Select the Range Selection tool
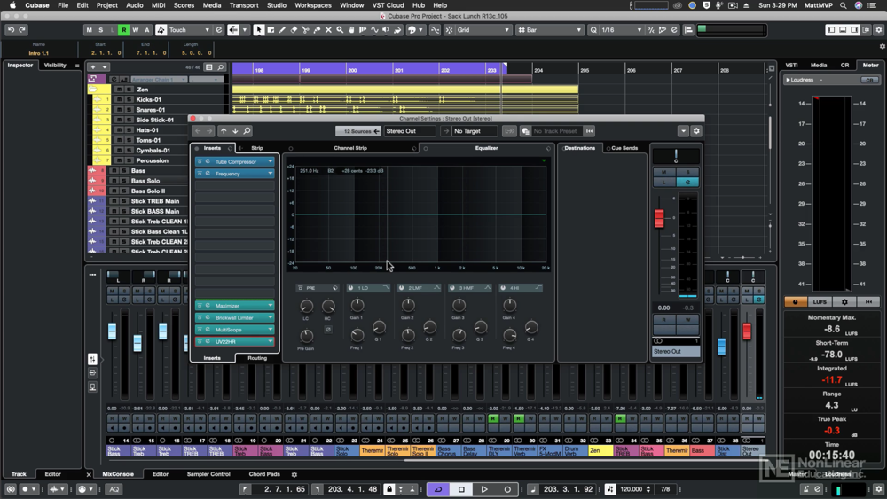This screenshot has width=887, height=499. coord(271,30)
